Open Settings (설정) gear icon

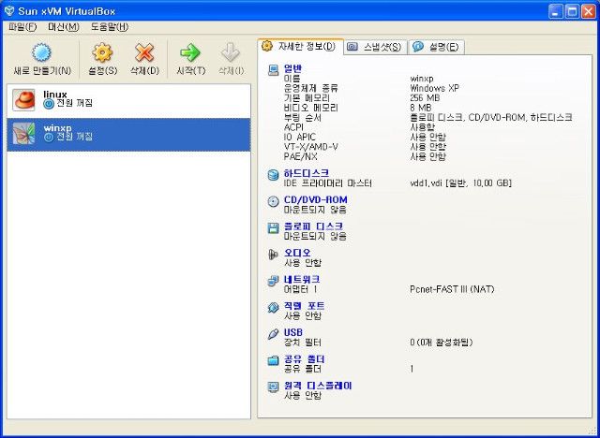click(x=102, y=52)
